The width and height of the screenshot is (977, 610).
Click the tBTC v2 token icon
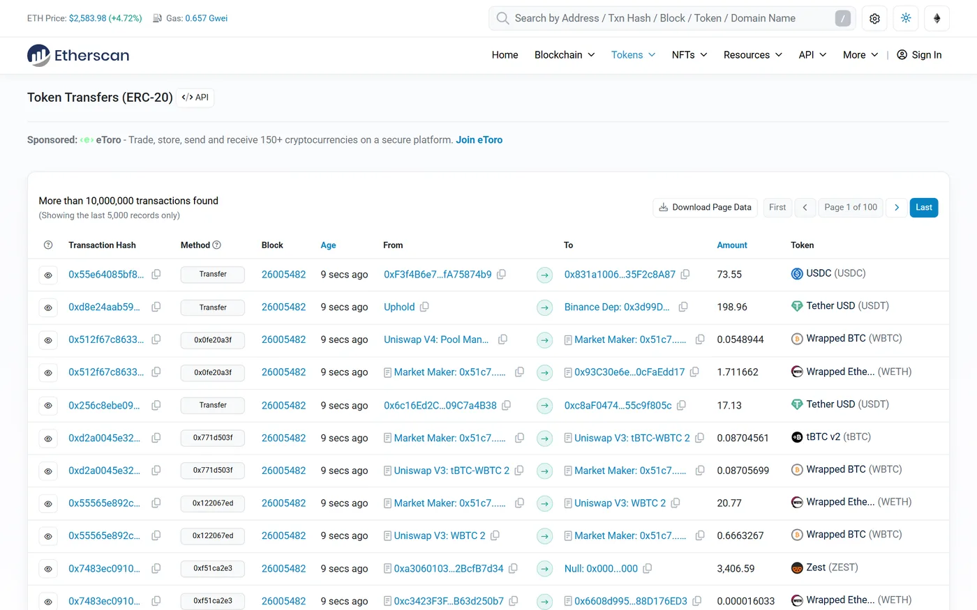(x=797, y=438)
